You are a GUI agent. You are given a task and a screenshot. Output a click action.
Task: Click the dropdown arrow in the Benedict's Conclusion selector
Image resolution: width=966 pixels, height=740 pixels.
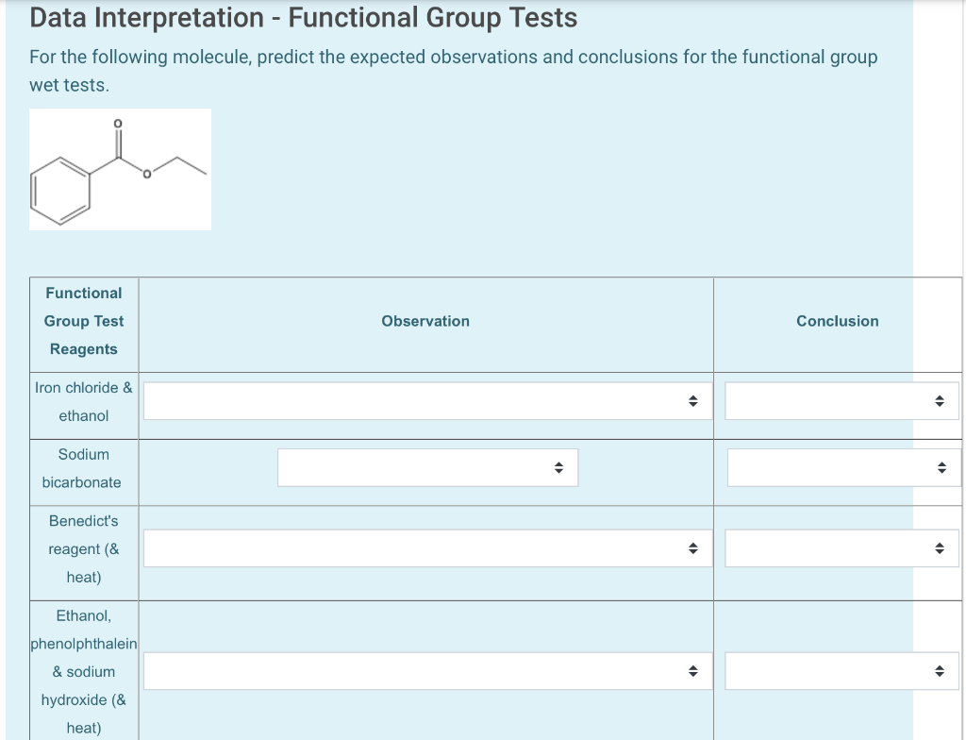940,547
